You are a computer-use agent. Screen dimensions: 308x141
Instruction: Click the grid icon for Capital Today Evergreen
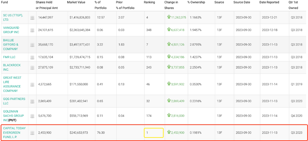32,133
